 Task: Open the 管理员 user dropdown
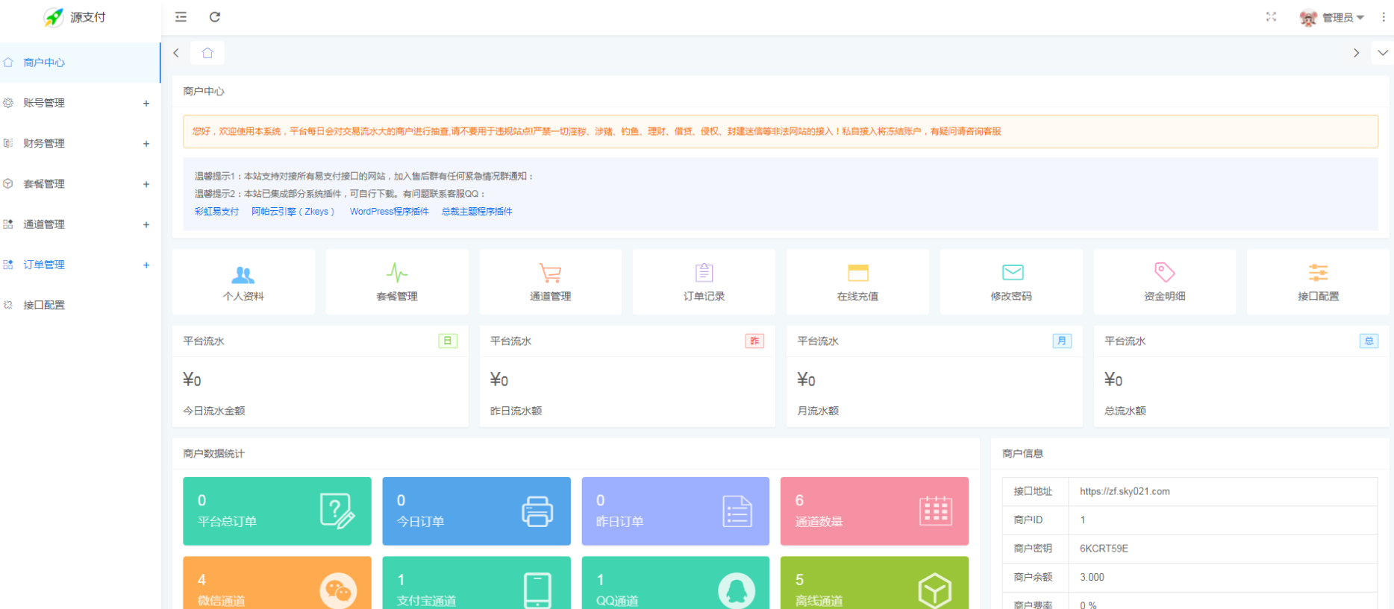(1343, 18)
